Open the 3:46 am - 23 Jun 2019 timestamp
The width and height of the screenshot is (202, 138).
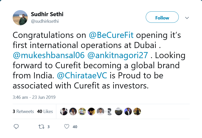34,97
